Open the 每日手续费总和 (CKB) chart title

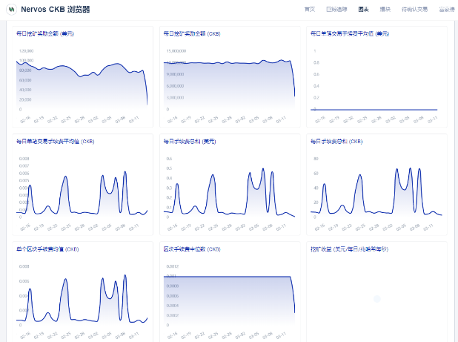(x=336, y=142)
